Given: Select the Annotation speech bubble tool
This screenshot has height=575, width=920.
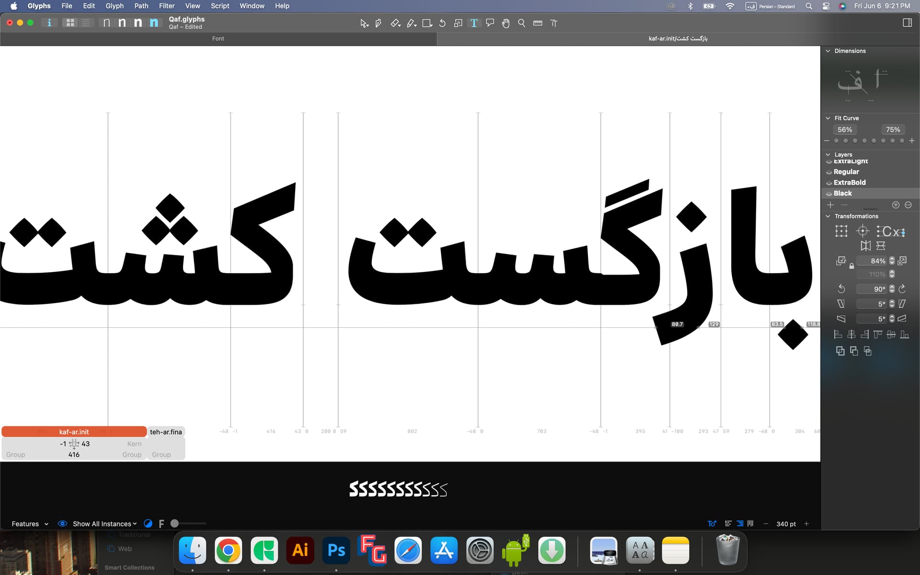Looking at the screenshot, I should [490, 23].
